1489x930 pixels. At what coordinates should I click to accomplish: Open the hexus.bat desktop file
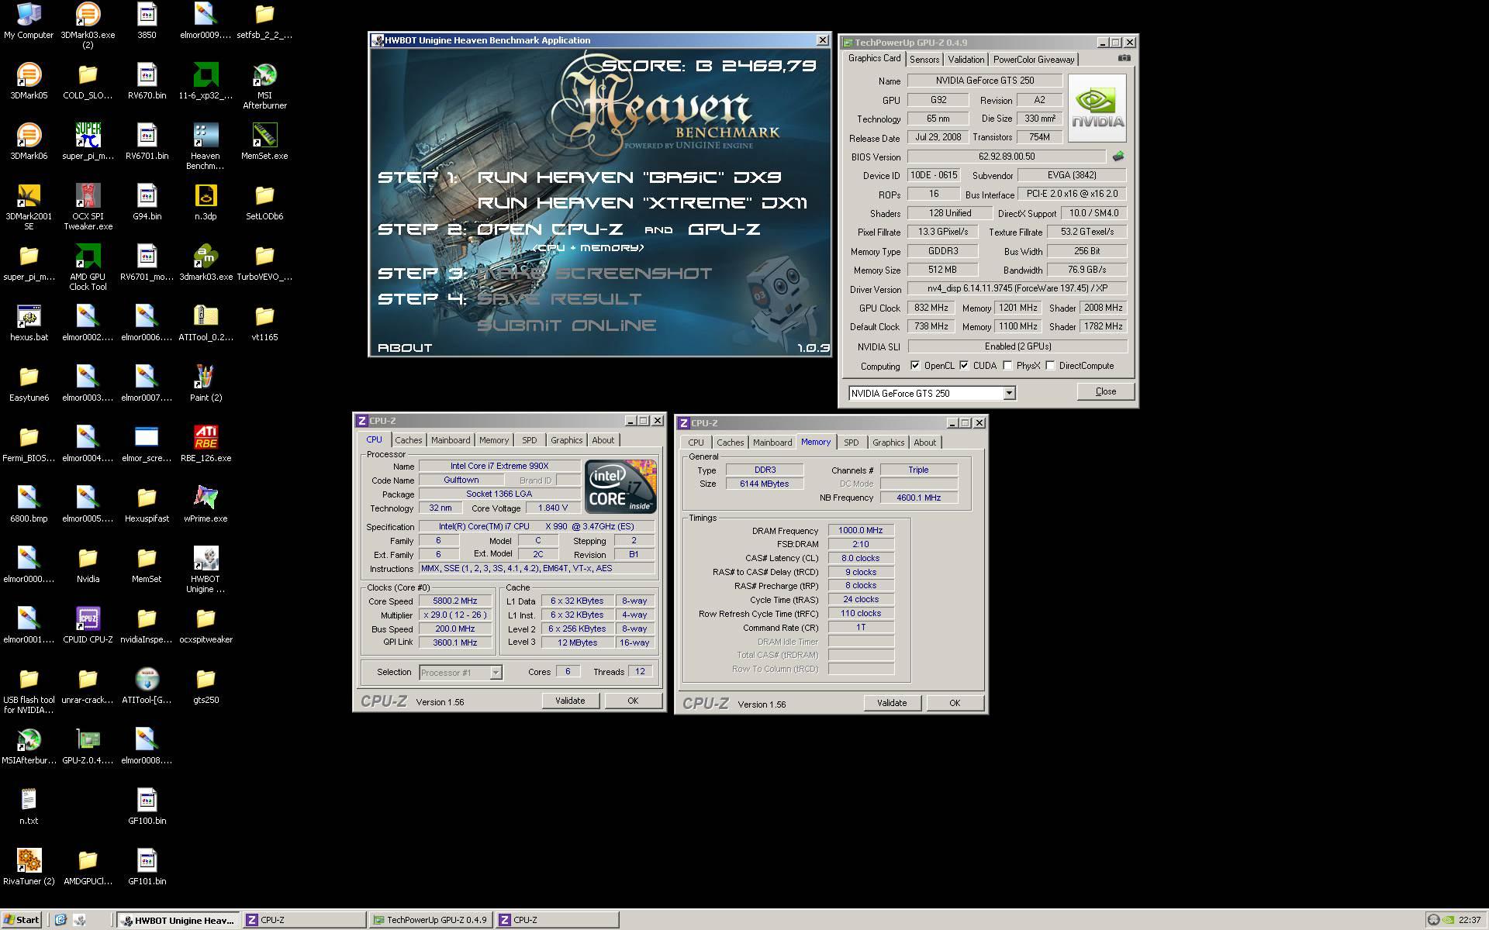(x=29, y=322)
